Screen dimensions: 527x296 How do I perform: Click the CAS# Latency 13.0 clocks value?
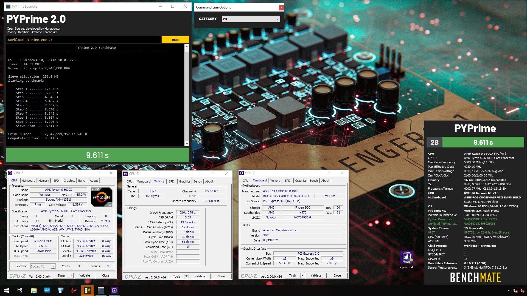[x=188, y=223]
